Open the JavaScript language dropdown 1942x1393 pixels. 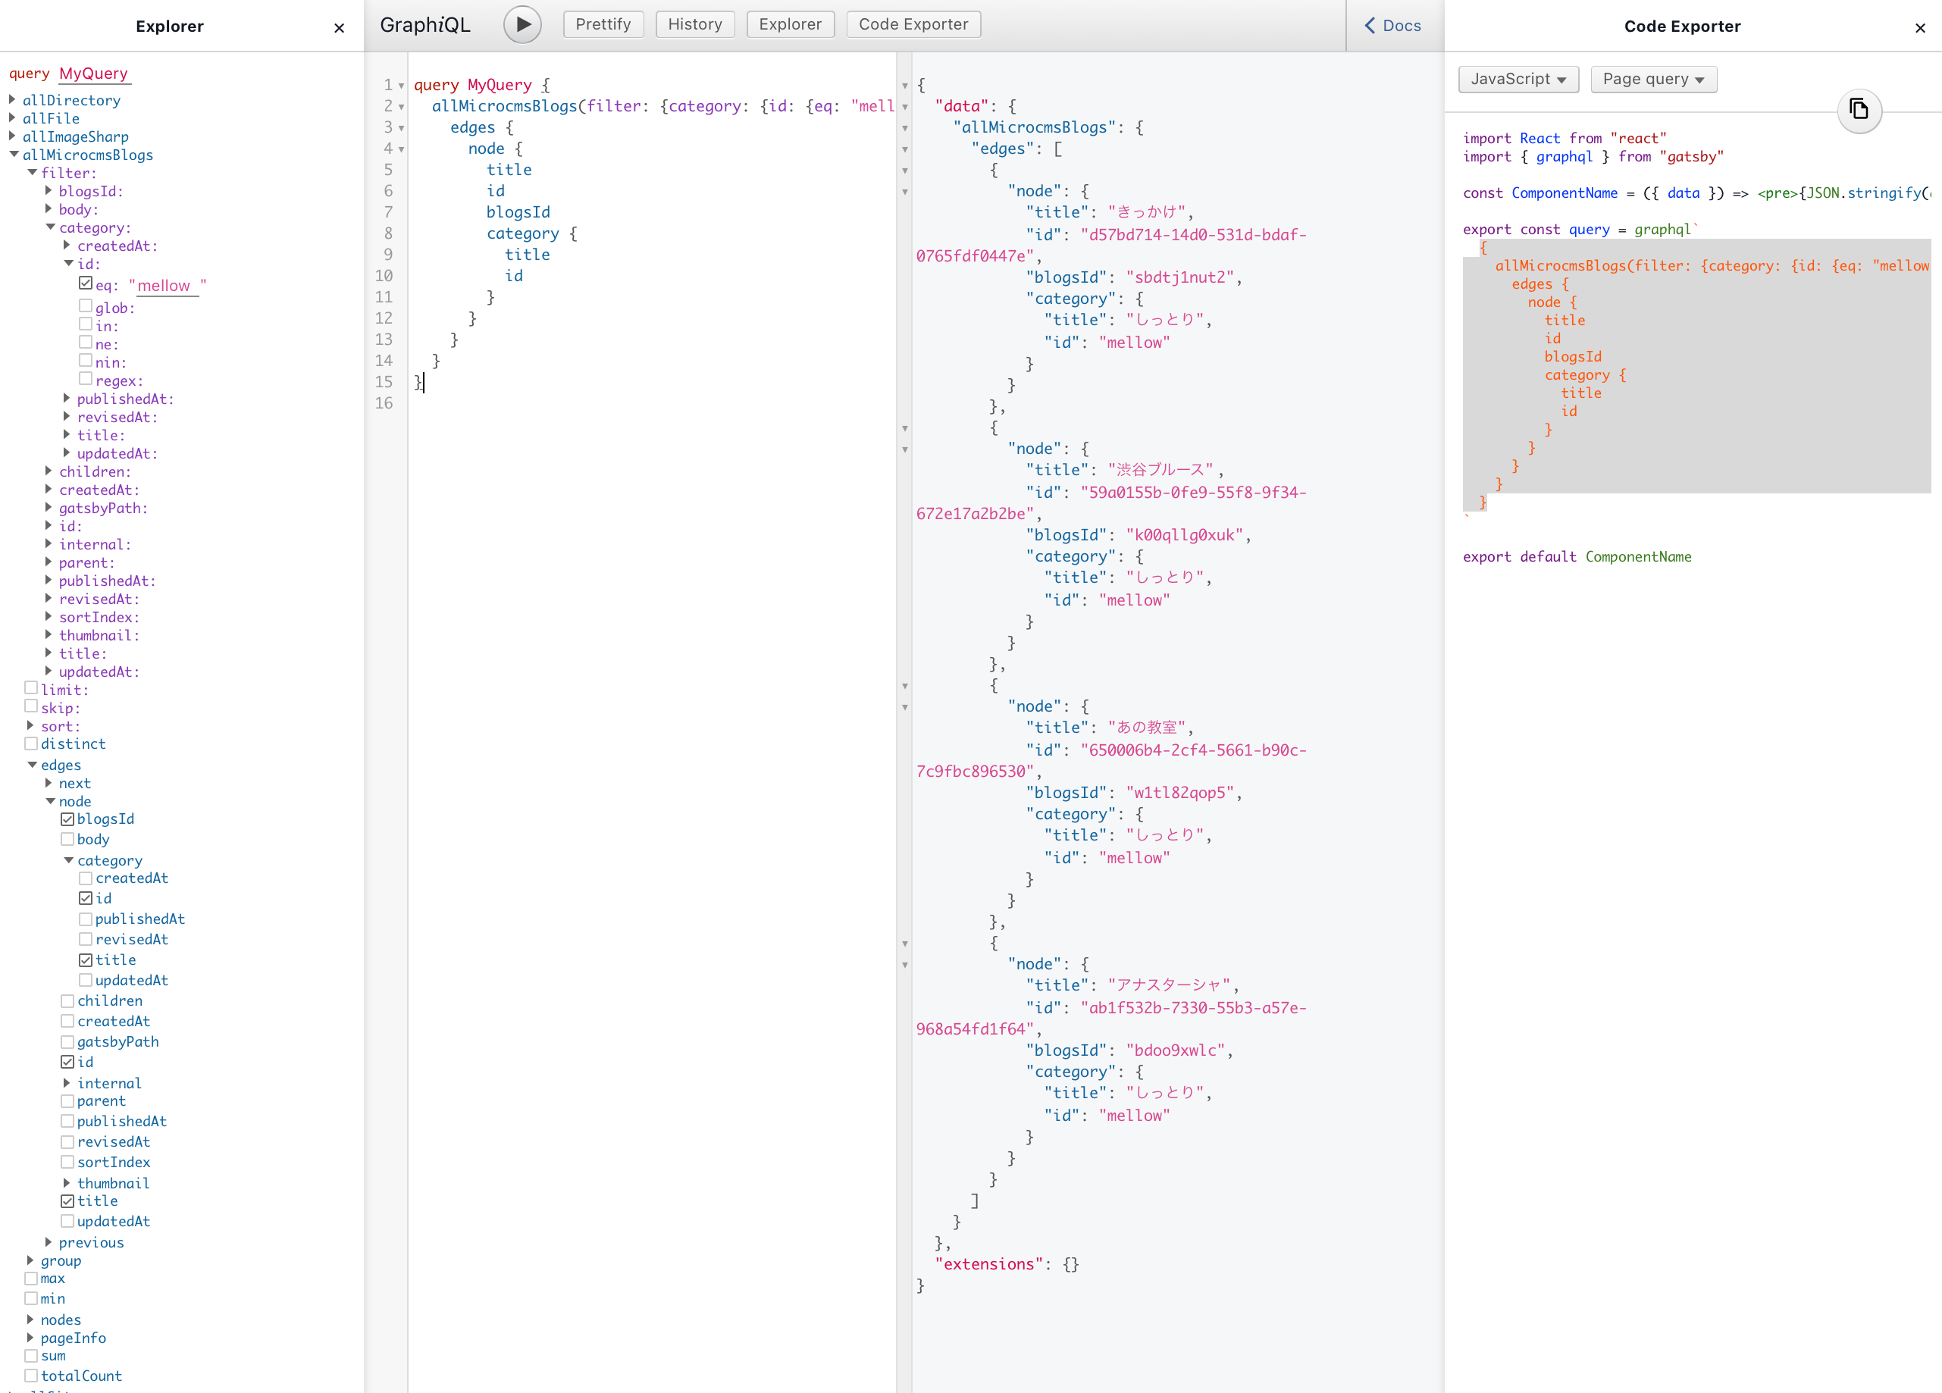(1518, 79)
